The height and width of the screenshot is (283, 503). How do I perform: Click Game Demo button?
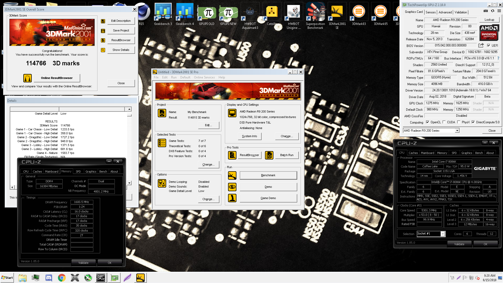[x=268, y=198]
